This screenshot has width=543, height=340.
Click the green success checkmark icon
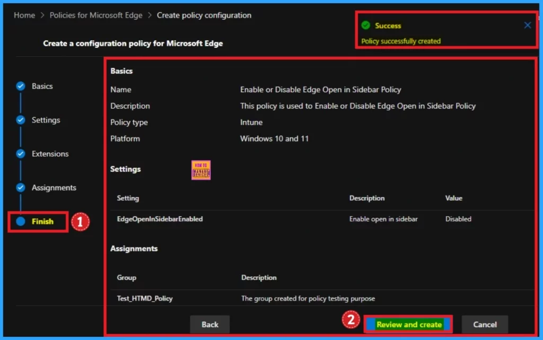[366, 25]
